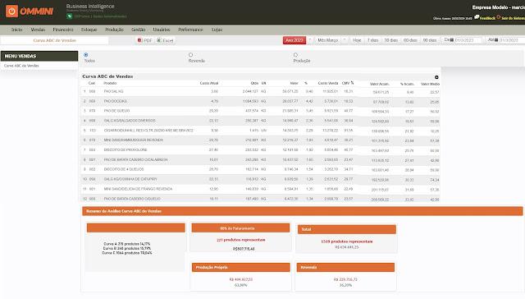Image resolution: width=525 pixels, height=299 pixels.
Task: Filter by last 7 dias
Action: (x=373, y=40)
